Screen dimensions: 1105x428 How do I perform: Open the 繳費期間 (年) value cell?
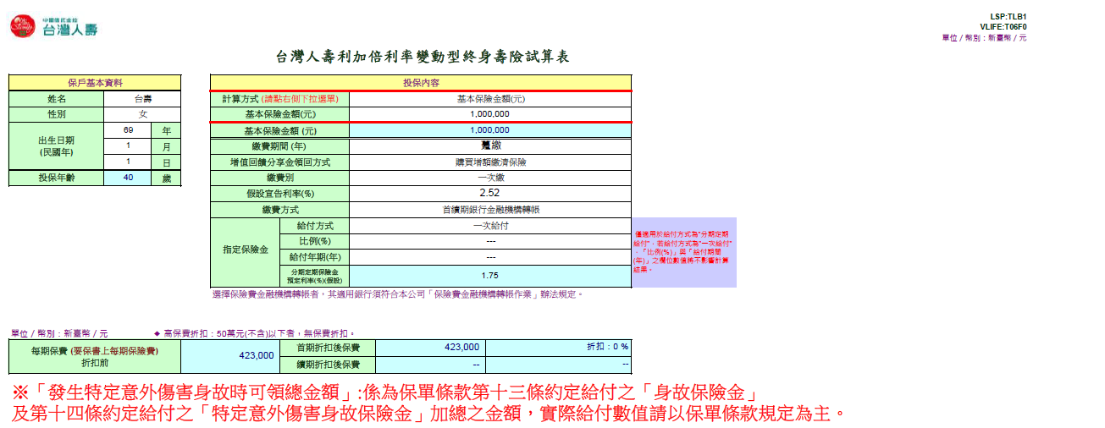click(x=490, y=145)
